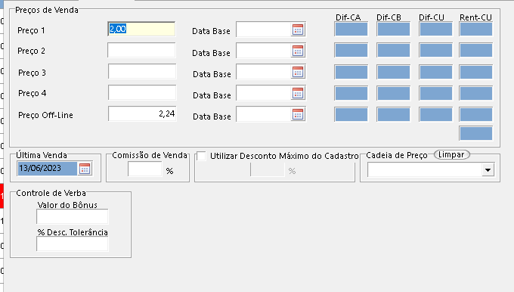Screen dimensions: 514x292
Task: Click the Preço 2 Data Base date field
Action: pyautogui.click(x=264, y=51)
